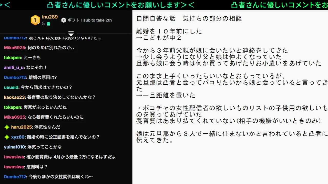Open inu289's profile from leaderboard
Viewport: 328px width, 184px height.
tap(50, 17)
